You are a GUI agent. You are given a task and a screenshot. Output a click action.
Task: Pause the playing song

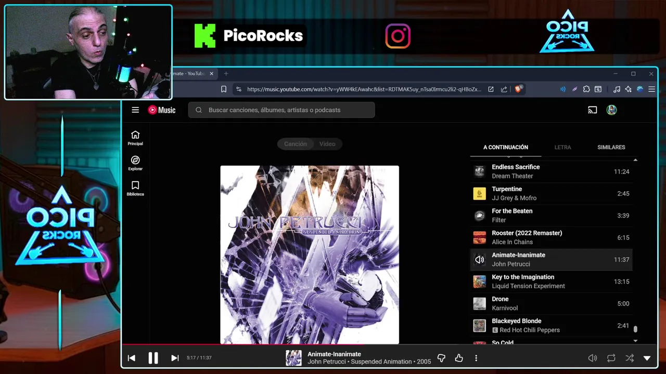153,358
